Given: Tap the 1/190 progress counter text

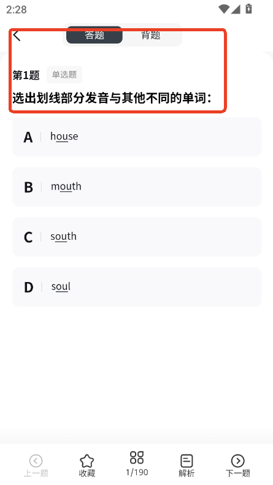Looking at the screenshot, I should (137, 472).
